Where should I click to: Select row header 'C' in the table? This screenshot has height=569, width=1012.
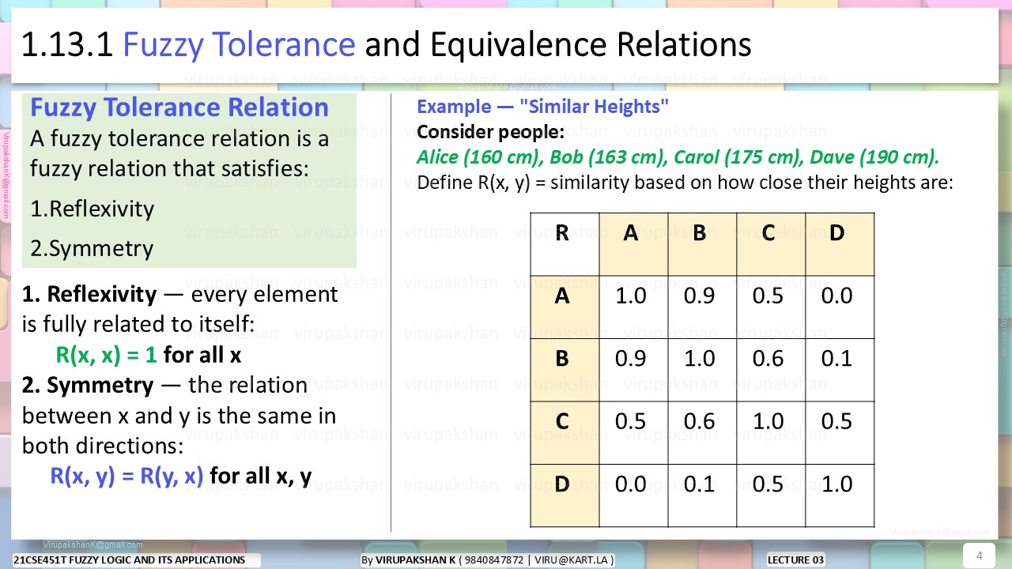point(565,432)
